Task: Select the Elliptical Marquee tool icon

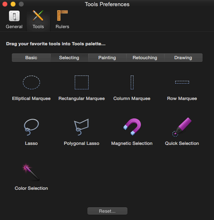Action: coord(31,82)
